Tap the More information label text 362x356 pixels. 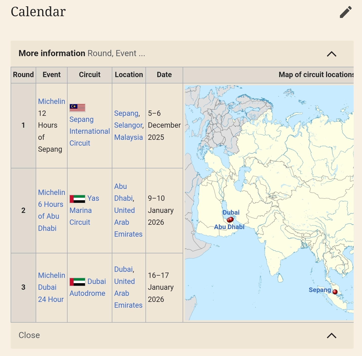click(52, 53)
